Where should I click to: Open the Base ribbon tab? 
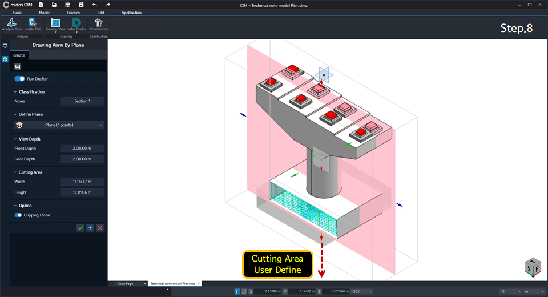[x=17, y=13]
